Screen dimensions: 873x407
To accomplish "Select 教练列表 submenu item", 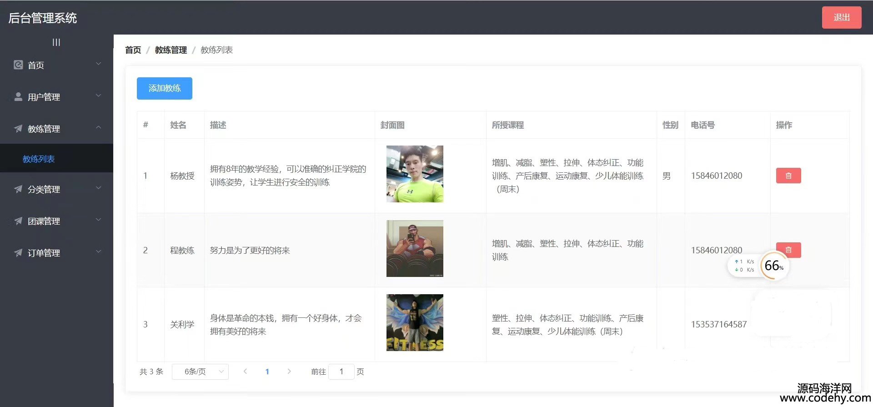I will 56,159.
